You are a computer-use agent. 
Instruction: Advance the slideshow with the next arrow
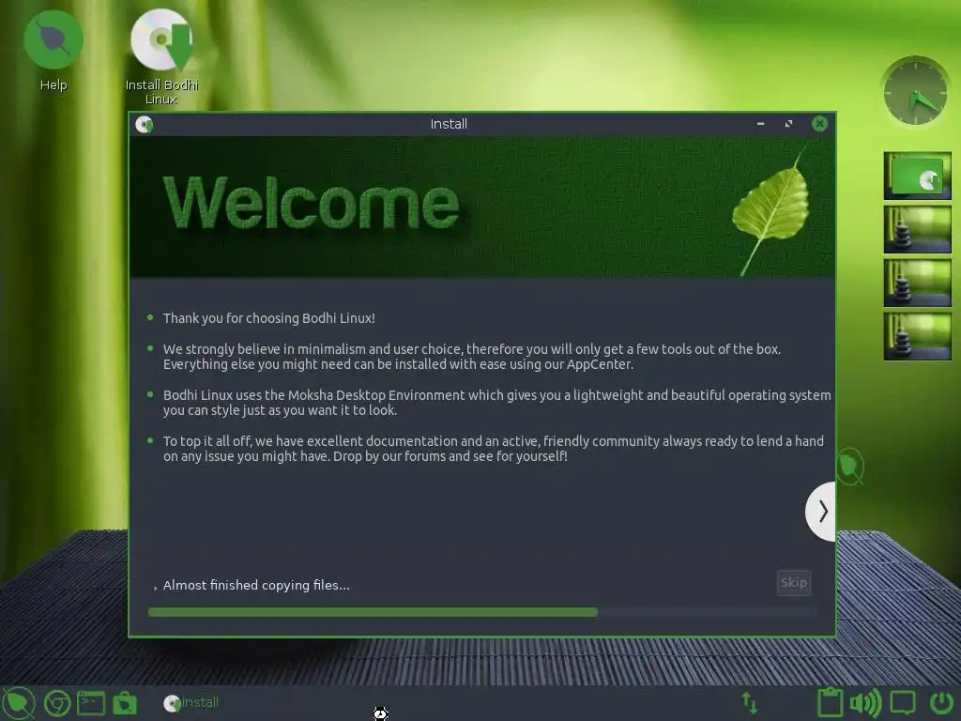coord(821,512)
